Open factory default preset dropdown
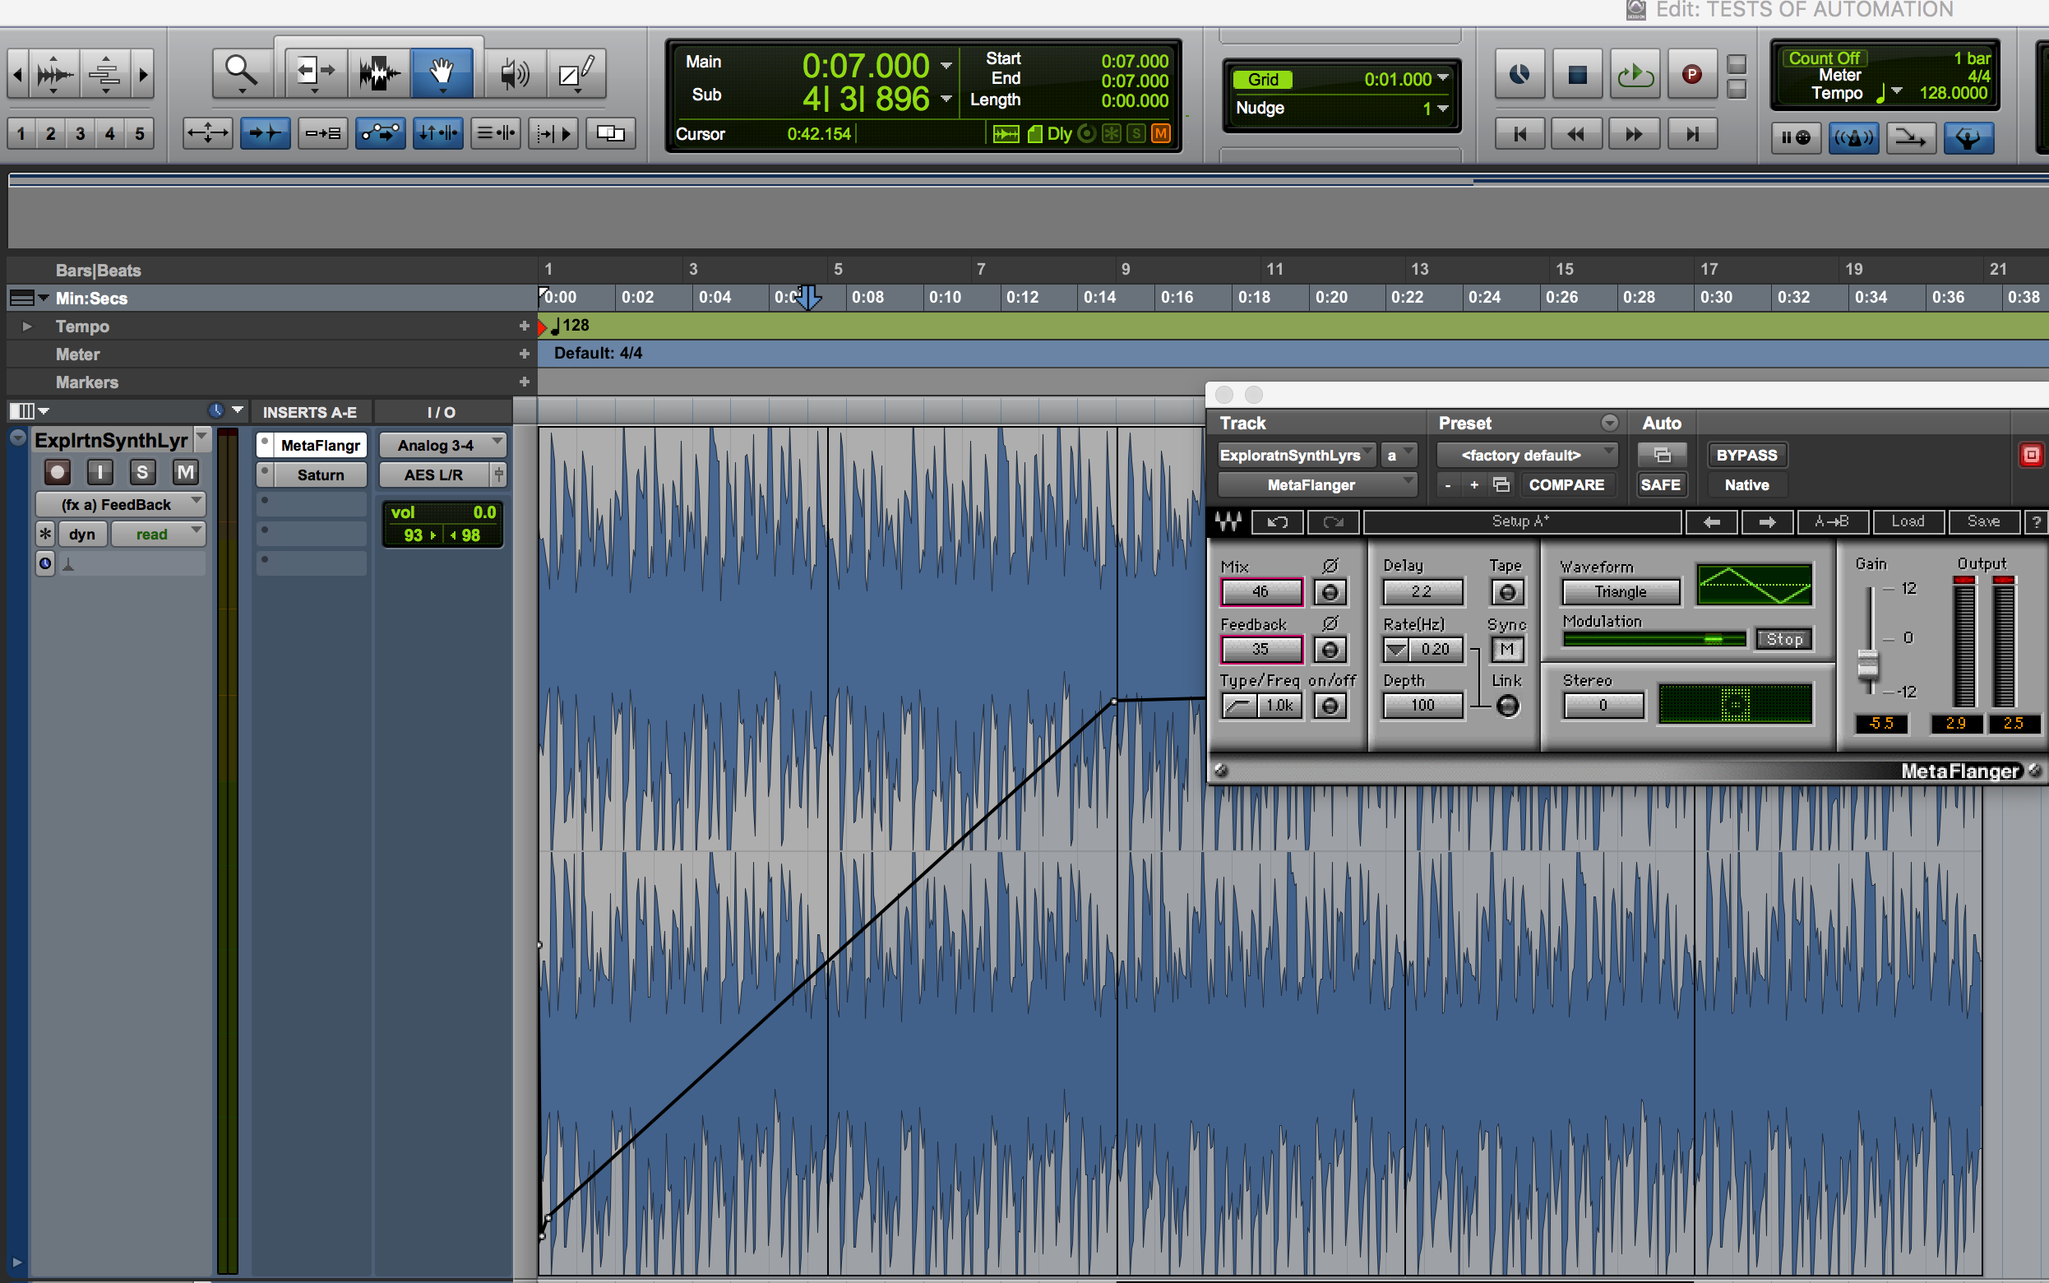 point(1527,455)
